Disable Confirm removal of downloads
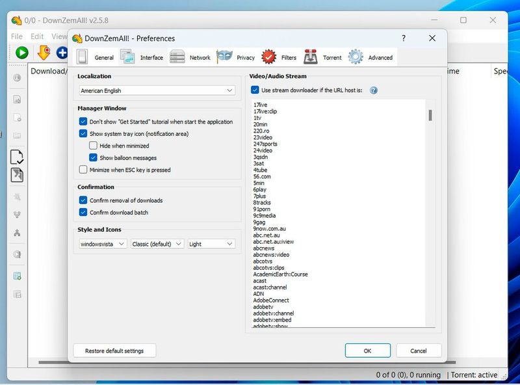 pyautogui.click(x=83, y=200)
